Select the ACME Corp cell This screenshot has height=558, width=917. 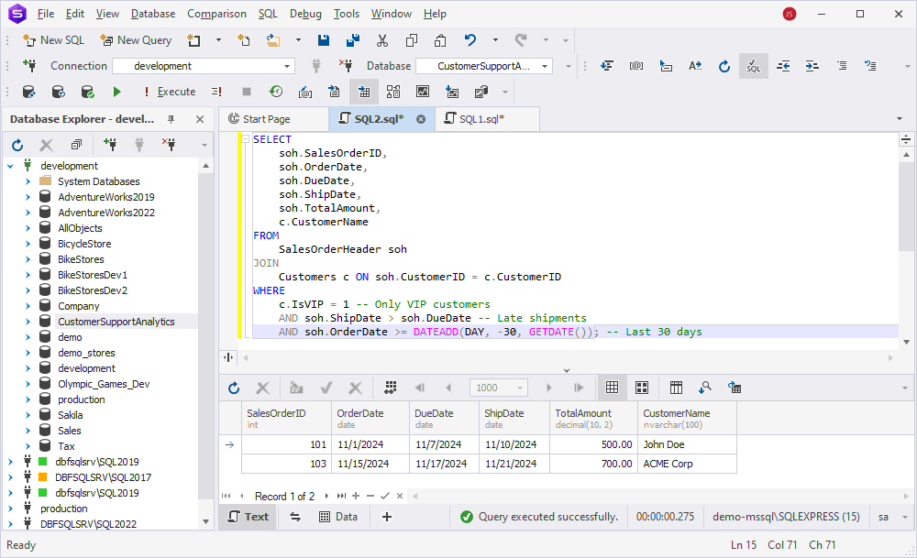tap(687, 464)
